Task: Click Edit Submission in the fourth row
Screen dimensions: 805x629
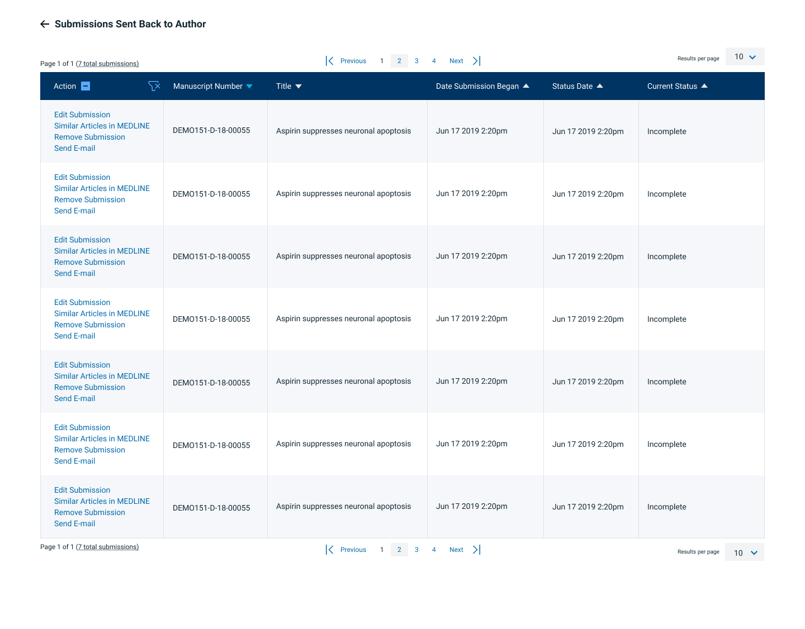Action: [x=82, y=302]
